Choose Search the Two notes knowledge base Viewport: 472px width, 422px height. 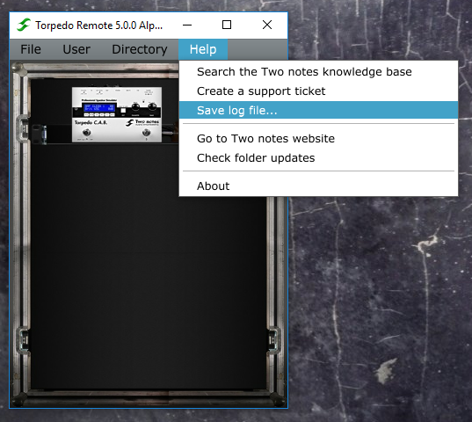tap(318, 72)
